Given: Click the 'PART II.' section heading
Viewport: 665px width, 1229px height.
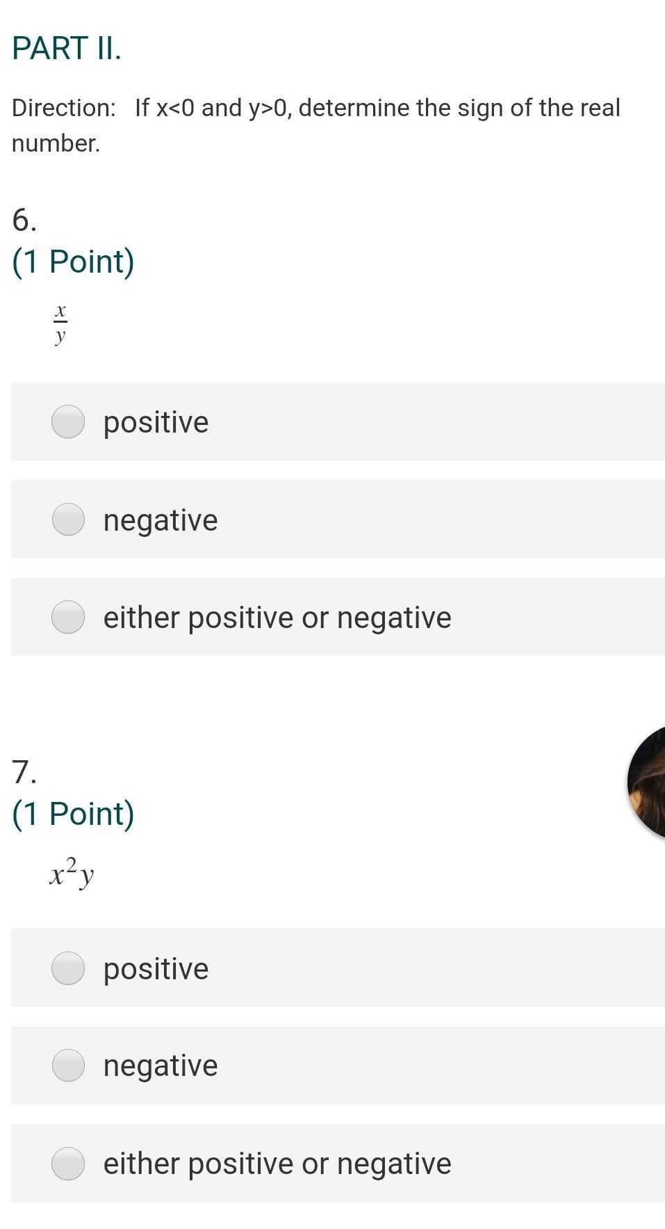Looking at the screenshot, I should 67,49.
